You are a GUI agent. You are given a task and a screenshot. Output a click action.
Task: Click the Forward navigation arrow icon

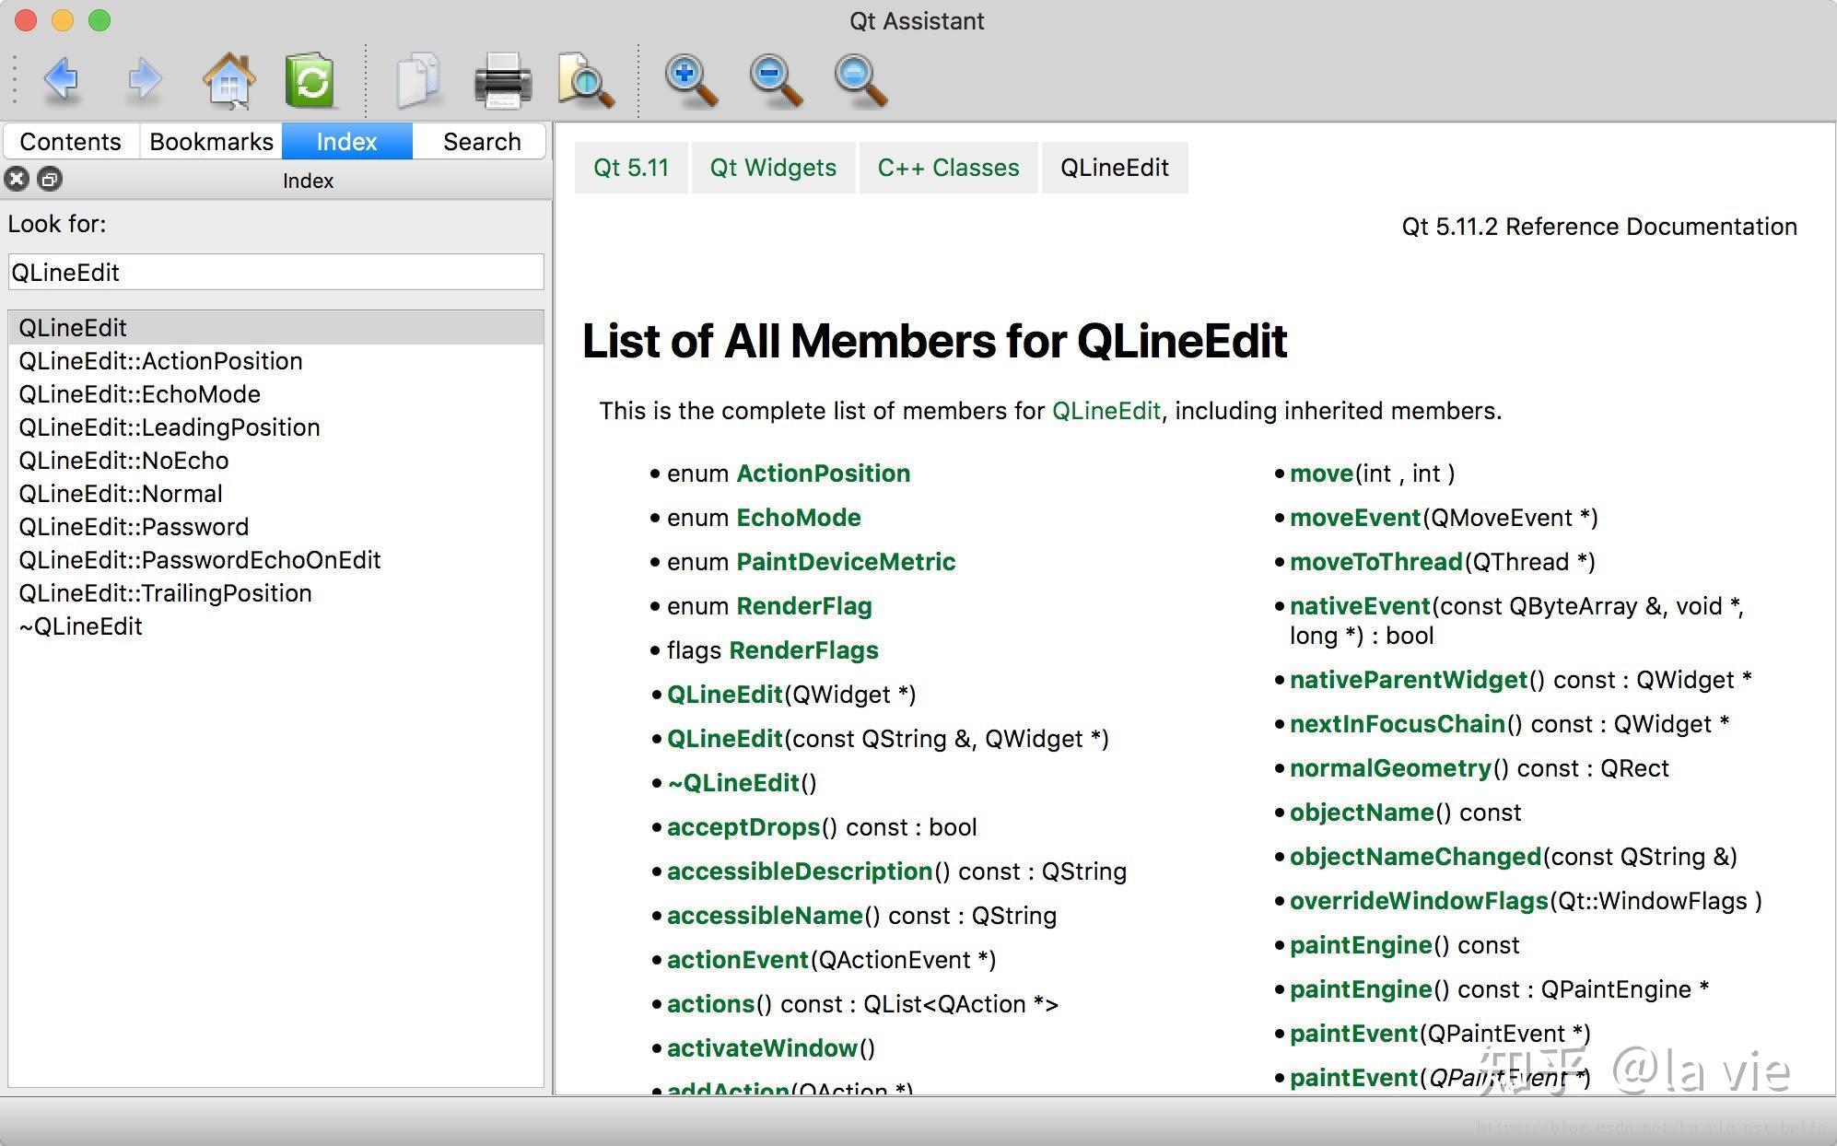[144, 80]
